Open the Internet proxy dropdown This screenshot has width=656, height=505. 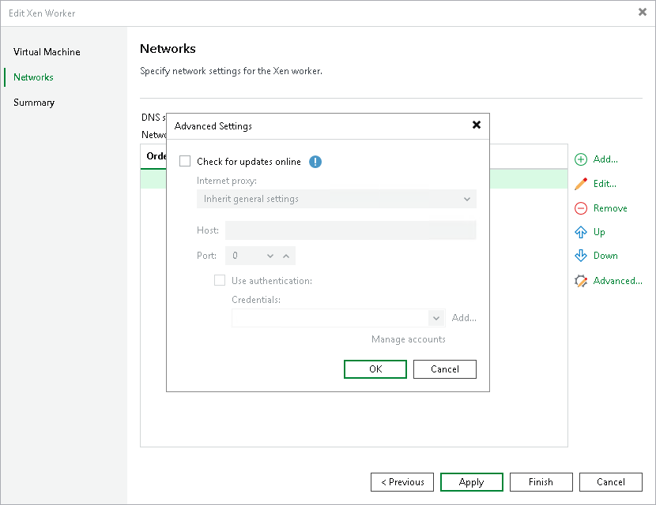337,199
